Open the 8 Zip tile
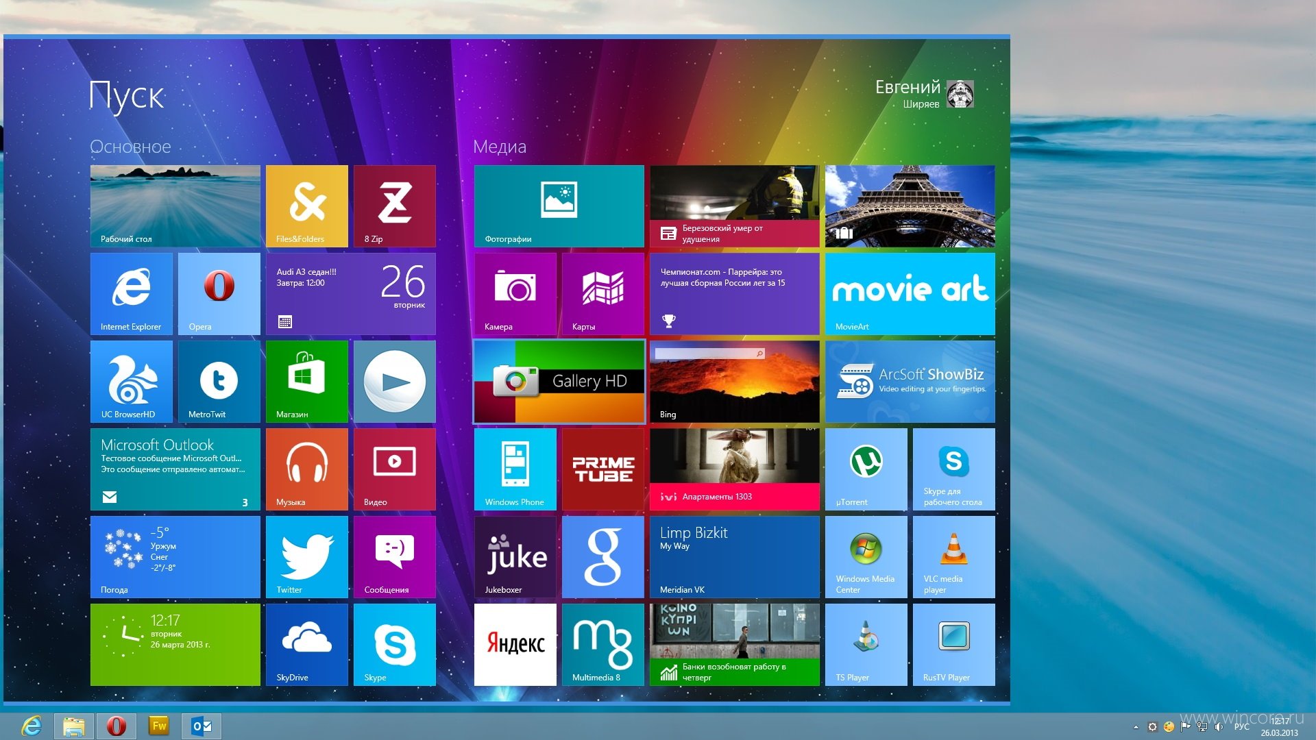The image size is (1316, 740). pyautogui.click(x=394, y=206)
